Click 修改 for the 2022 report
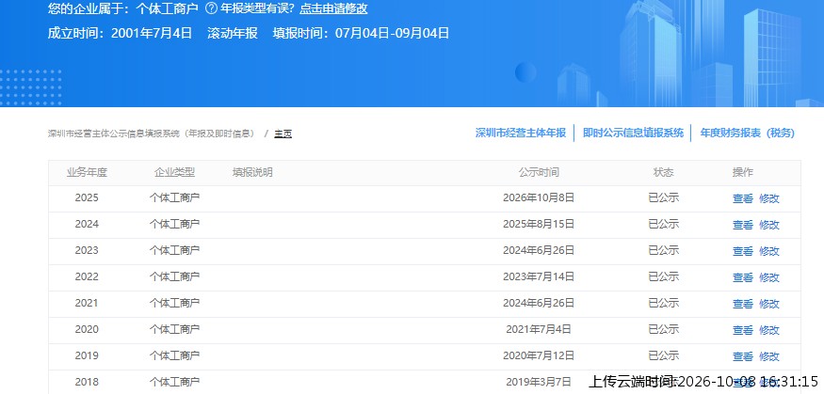The image size is (824, 394). tap(768, 277)
